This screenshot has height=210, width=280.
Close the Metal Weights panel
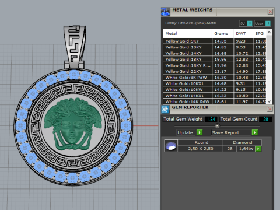coord(270,12)
